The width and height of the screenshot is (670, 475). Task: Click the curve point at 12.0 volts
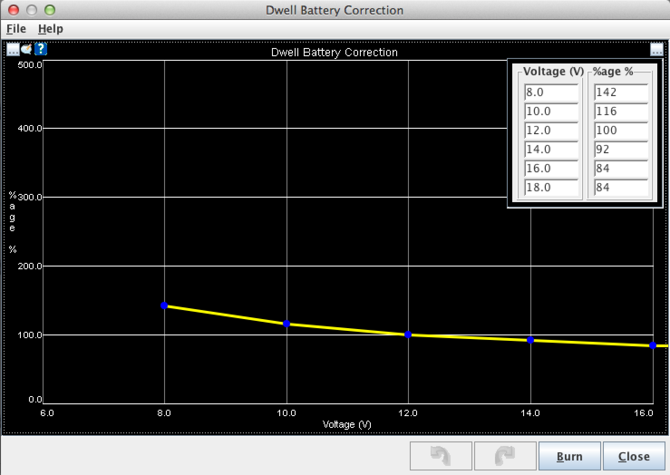click(x=408, y=334)
